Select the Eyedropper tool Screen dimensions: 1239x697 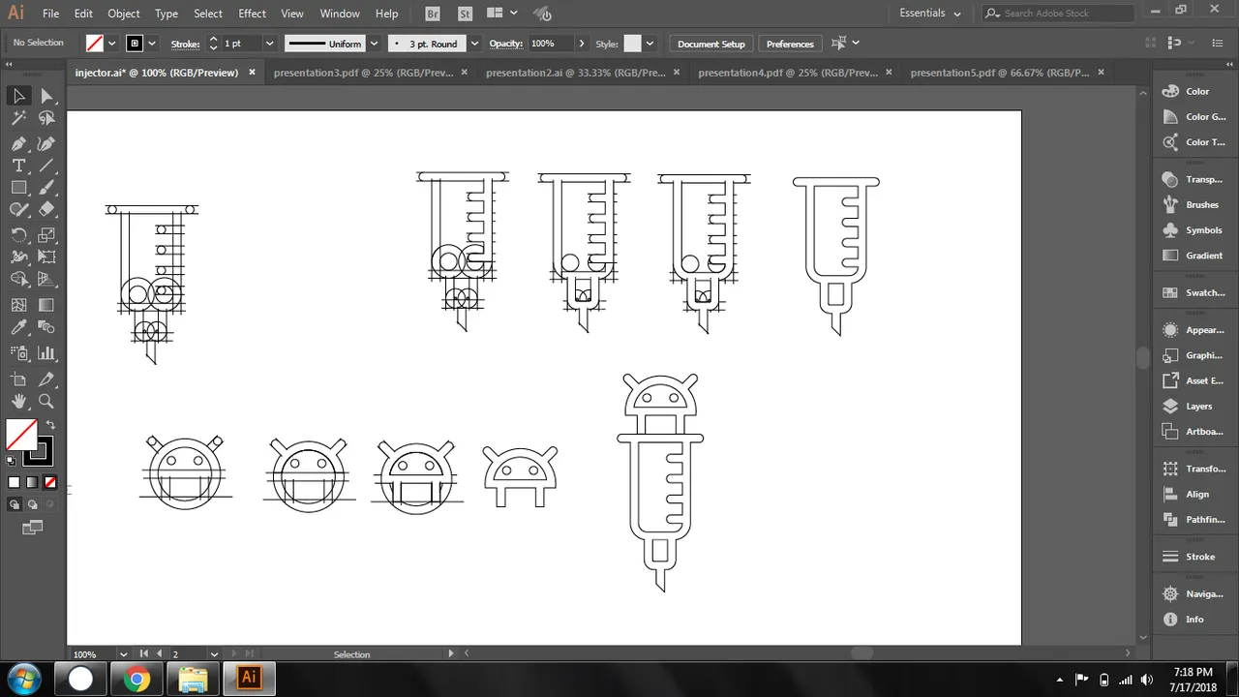(18, 328)
